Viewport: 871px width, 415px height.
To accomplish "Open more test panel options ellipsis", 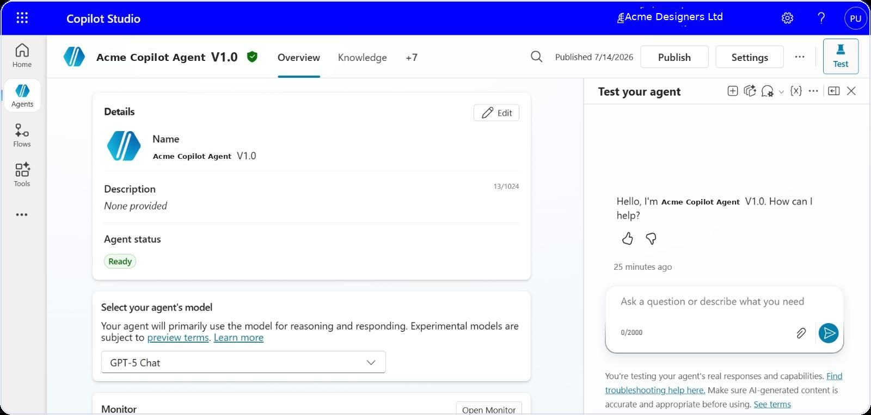I will coord(813,91).
